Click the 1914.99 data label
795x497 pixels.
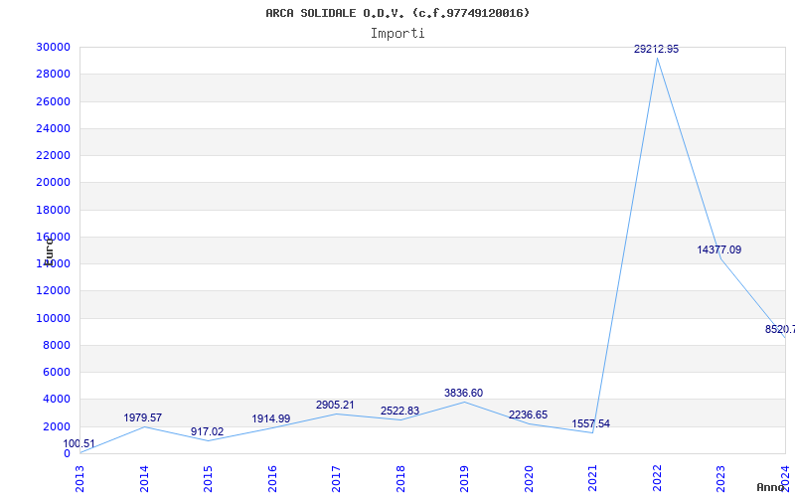point(271,418)
